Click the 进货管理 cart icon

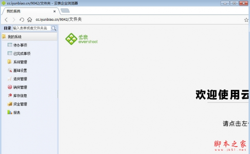pyautogui.click(x=10, y=78)
